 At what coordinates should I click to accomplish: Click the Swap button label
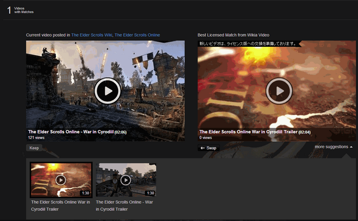click(211, 148)
